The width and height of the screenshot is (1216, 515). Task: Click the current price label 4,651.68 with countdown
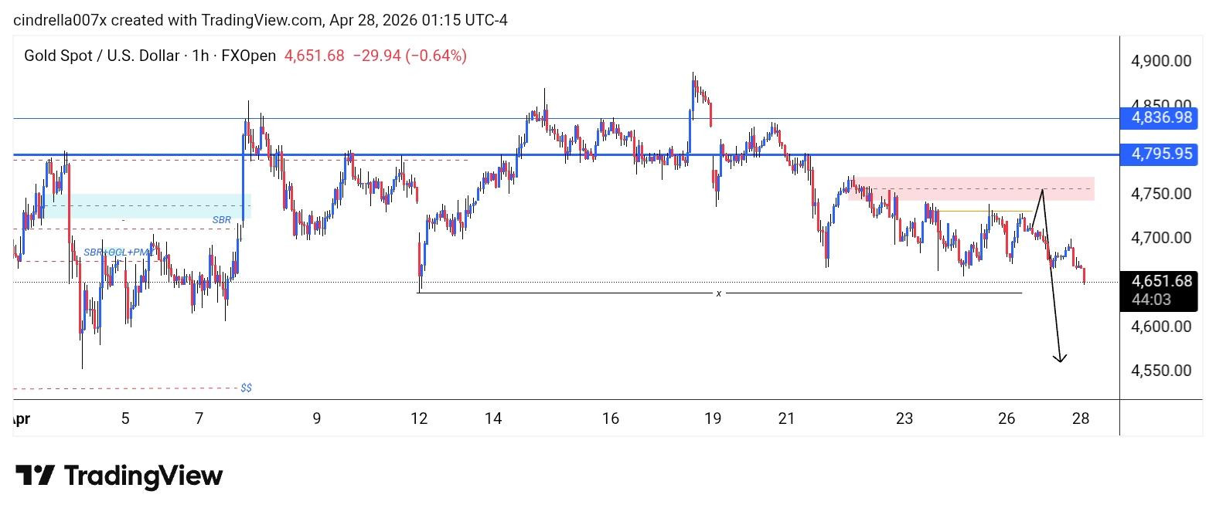[1159, 291]
